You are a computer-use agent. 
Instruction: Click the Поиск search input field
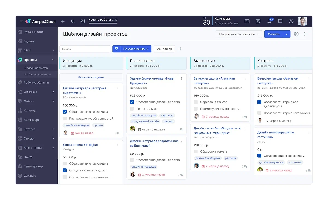click(85, 49)
